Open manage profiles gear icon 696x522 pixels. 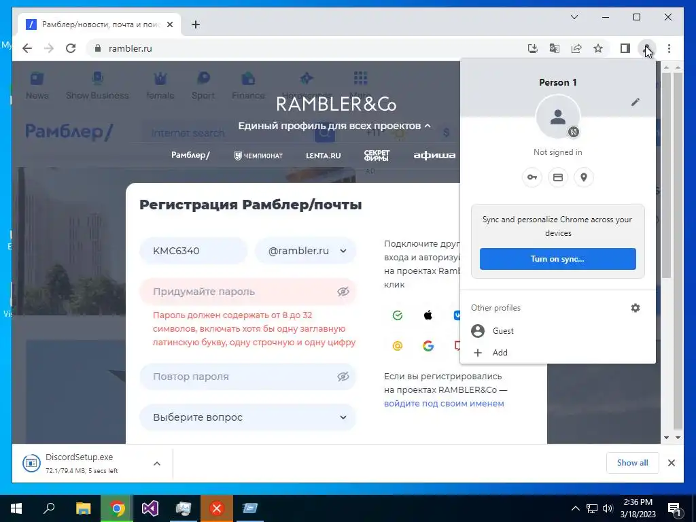636,308
